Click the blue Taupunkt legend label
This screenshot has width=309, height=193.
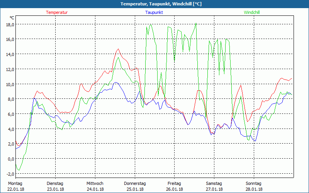[x=154, y=12]
